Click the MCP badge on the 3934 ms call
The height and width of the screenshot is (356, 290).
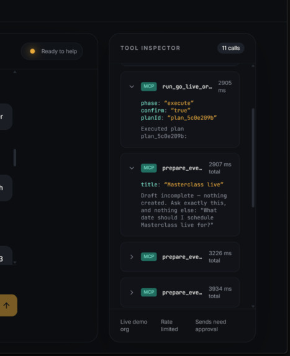point(148,293)
